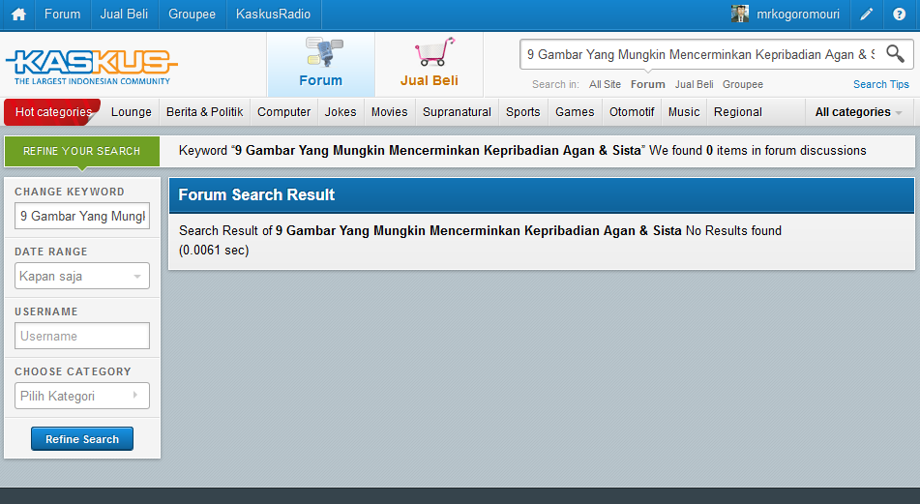The width and height of the screenshot is (920, 504).
Task: Open the Sports category
Action: [523, 112]
